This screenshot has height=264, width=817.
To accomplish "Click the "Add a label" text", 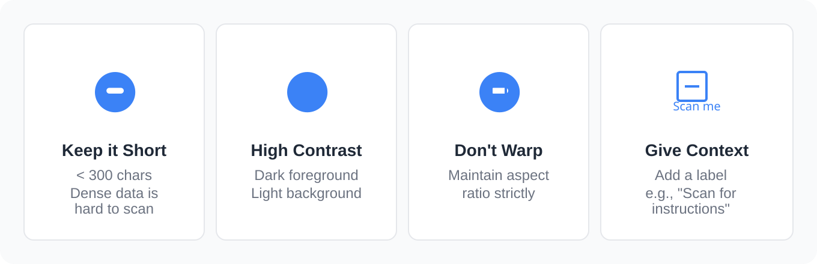I will point(691,175).
